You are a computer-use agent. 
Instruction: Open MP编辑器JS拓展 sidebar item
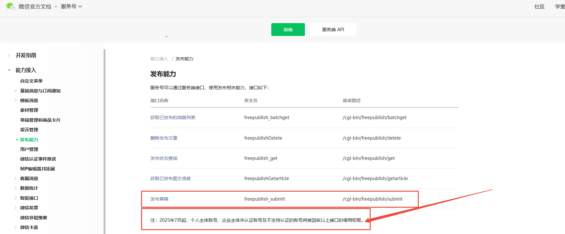coord(38,169)
